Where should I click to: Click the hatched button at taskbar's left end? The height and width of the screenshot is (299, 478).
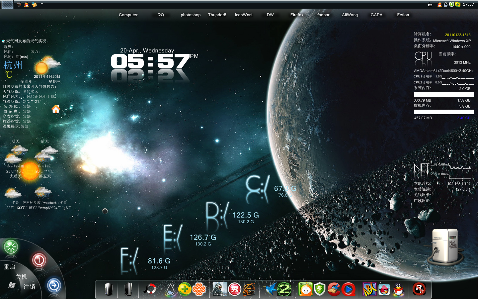point(7,4)
